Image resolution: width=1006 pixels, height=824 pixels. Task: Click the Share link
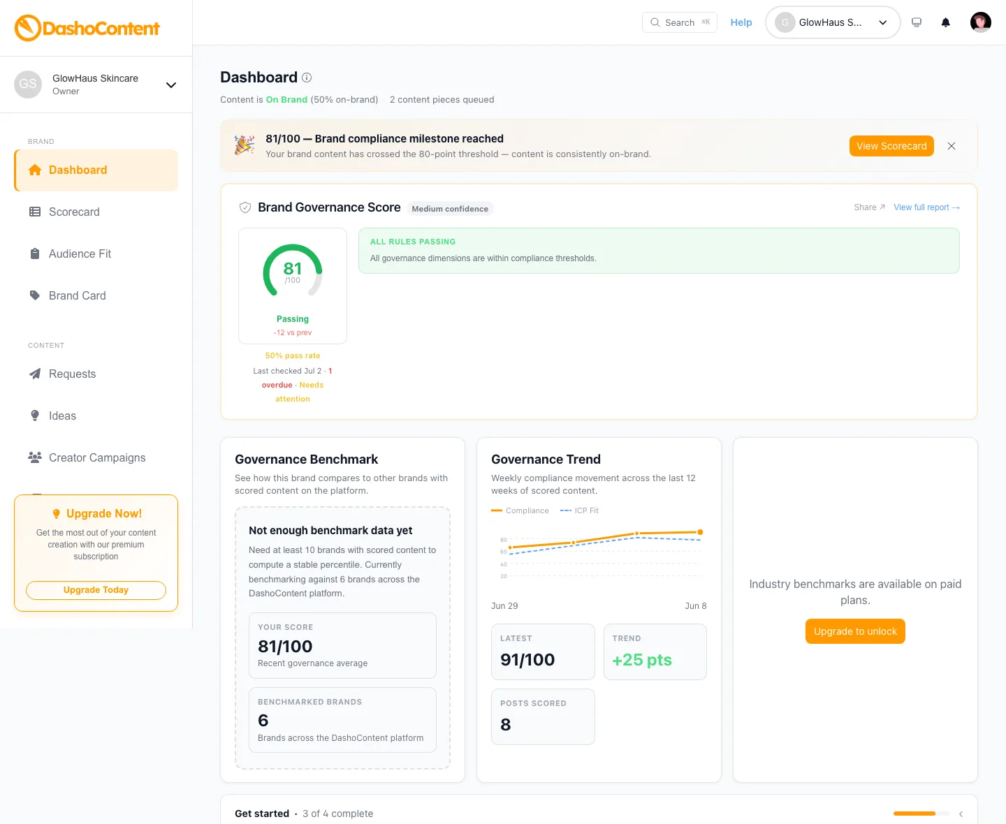coord(869,207)
